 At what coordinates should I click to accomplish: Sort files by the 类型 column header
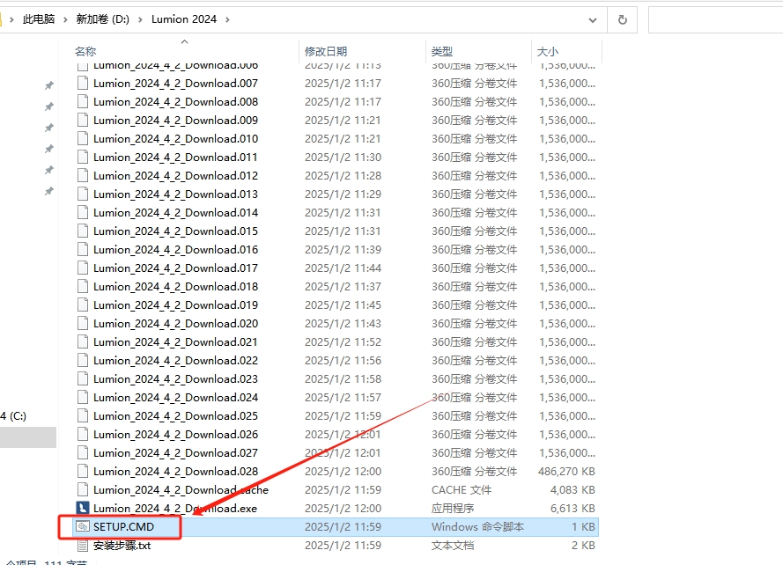click(442, 51)
